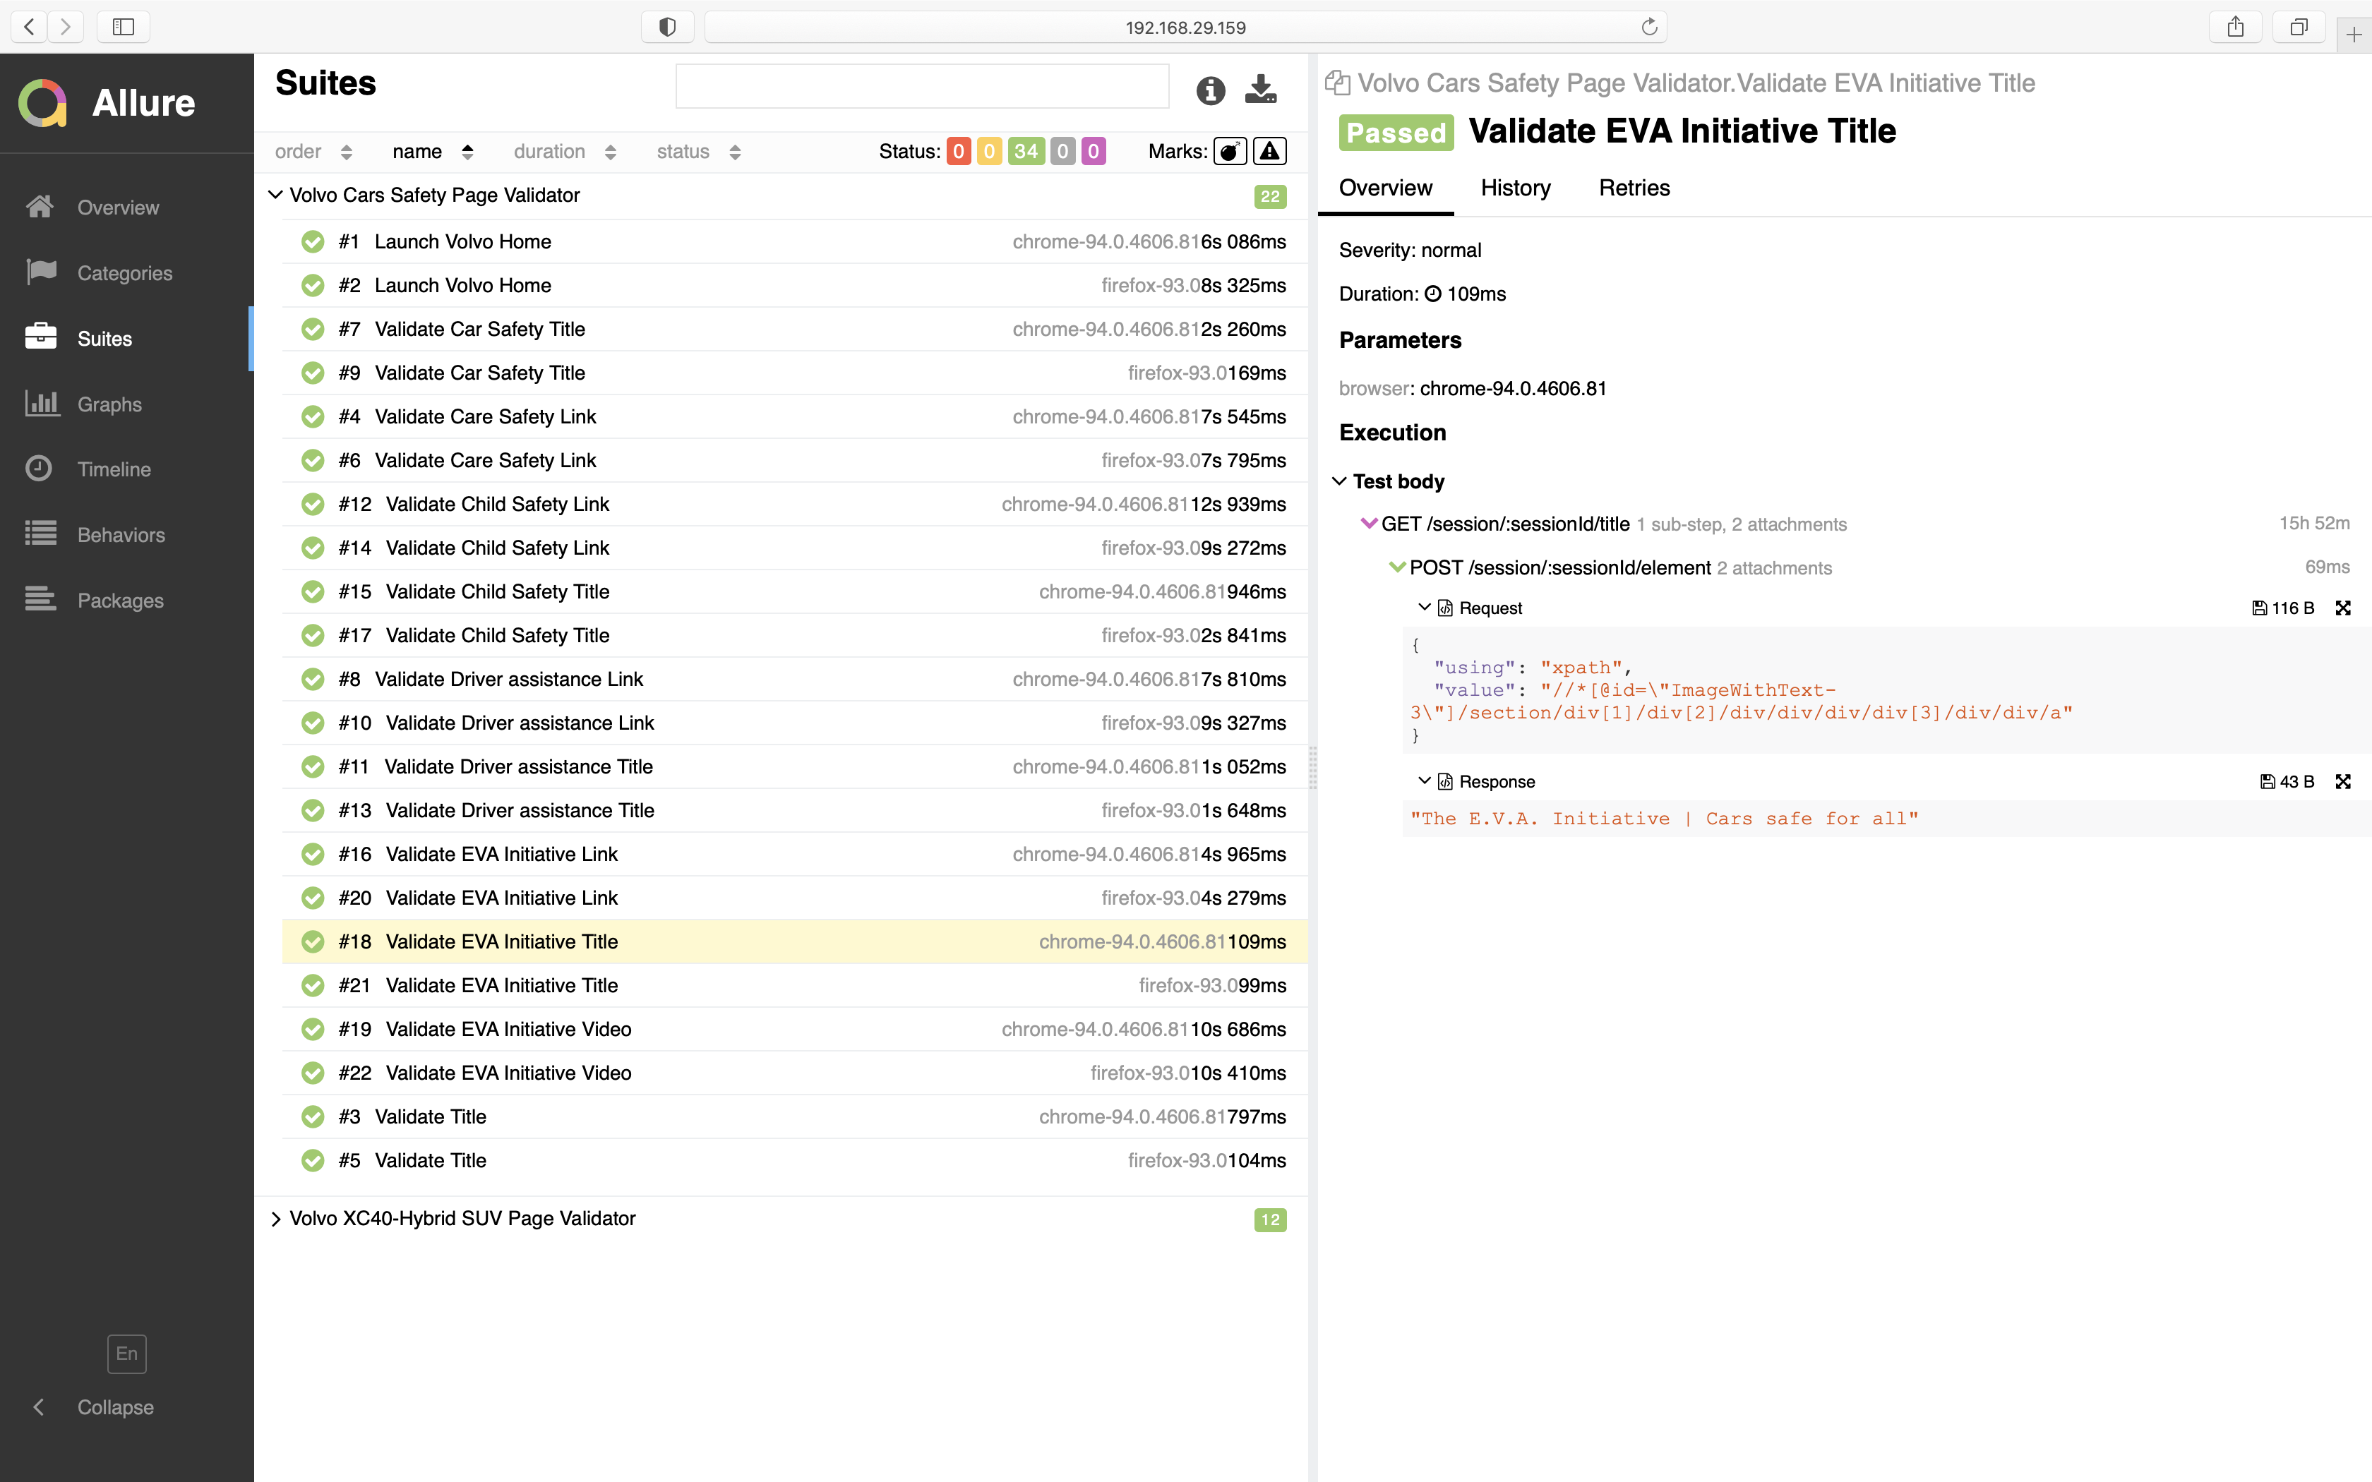This screenshot has height=1482, width=2372.
Task: Collapse the POST /session/:sessionId/element step
Action: pyautogui.click(x=1398, y=567)
